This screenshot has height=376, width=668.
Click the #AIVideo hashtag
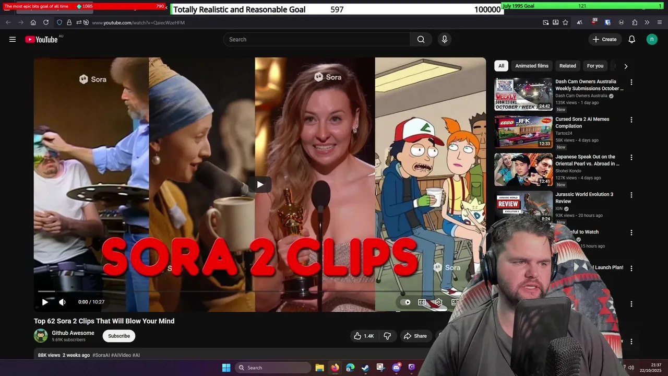point(121,355)
